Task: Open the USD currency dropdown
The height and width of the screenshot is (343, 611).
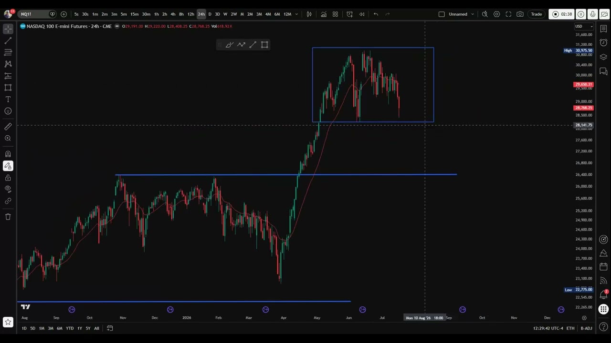Action: 584,26
